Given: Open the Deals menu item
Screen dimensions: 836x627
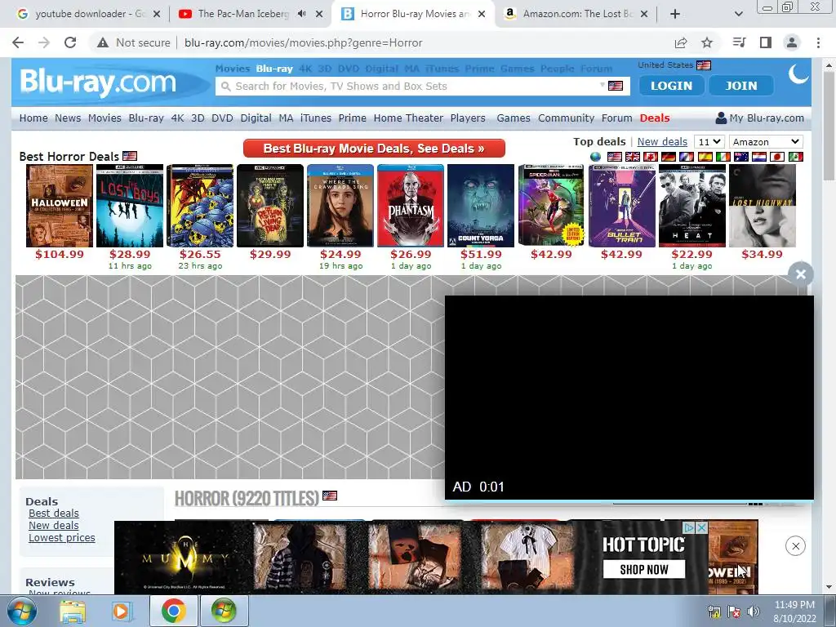Looking at the screenshot, I should (x=655, y=118).
